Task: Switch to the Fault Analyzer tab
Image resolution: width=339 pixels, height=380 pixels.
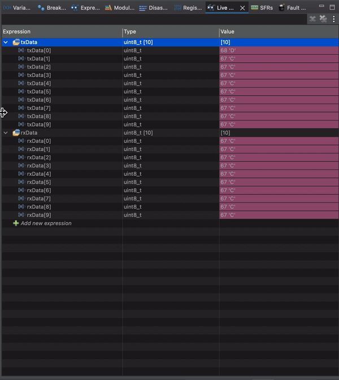Action: coord(293,8)
